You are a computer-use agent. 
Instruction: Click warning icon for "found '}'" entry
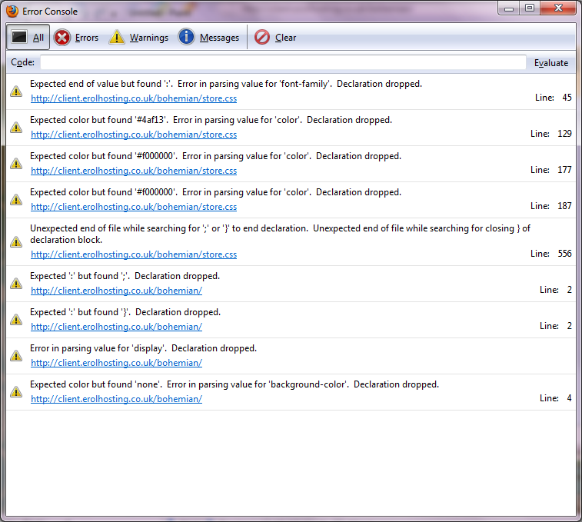16,319
